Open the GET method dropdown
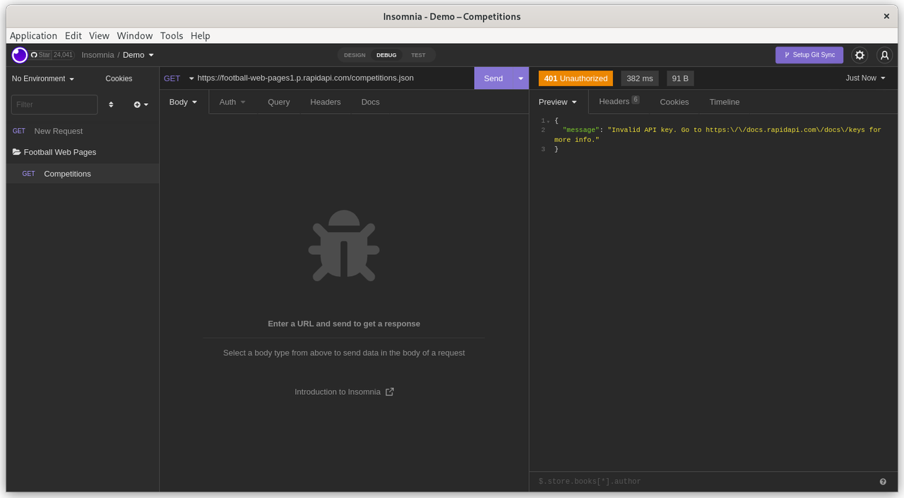904x498 pixels. 178,78
